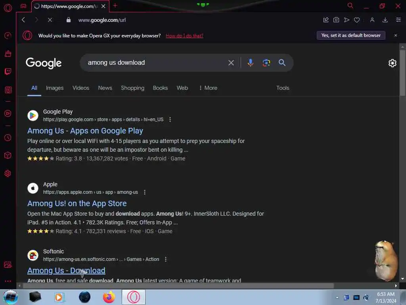
Task: Expand the More search filters menu
Action: pos(208,88)
